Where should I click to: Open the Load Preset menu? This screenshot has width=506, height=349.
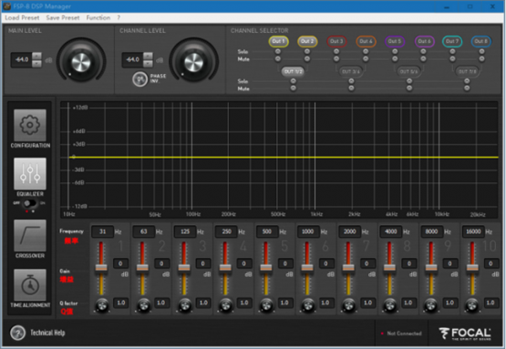(22, 17)
